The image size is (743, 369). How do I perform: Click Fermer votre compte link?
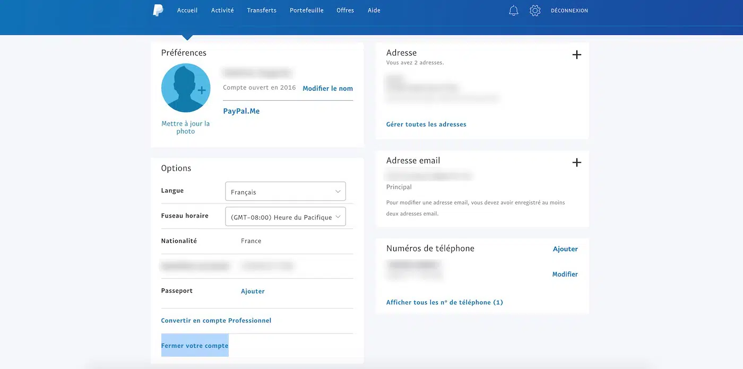(x=195, y=346)
